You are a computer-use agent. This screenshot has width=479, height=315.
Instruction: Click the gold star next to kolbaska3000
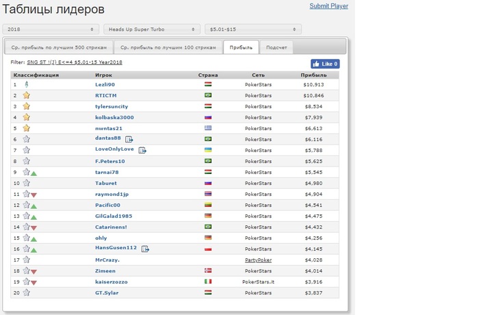[26, 117]
